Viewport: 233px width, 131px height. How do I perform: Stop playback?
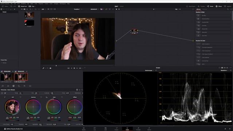pos(74,68)
